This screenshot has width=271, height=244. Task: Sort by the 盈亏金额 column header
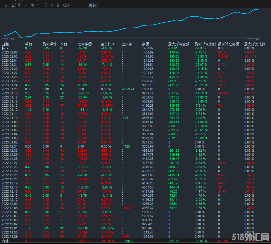click(84, 44)
